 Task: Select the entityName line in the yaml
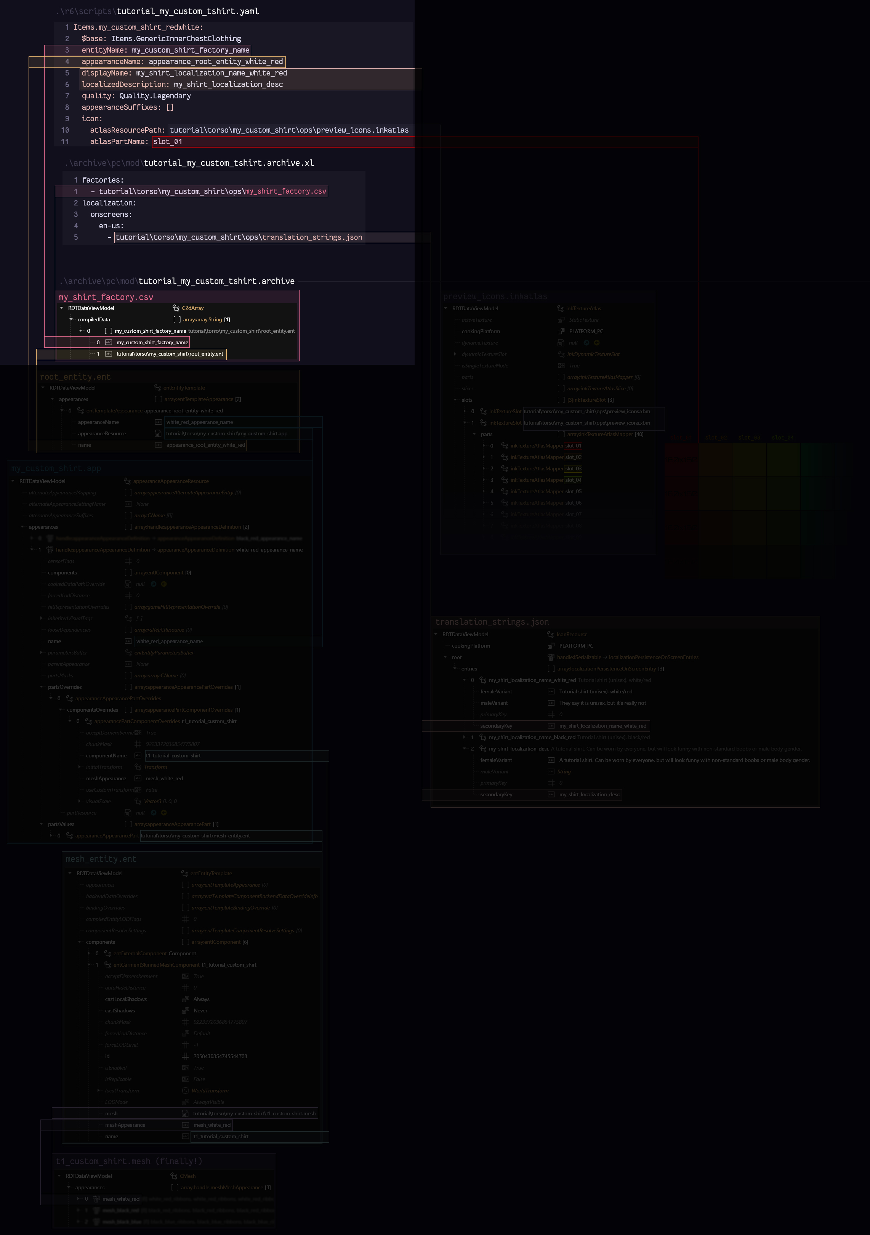point(165,50)
